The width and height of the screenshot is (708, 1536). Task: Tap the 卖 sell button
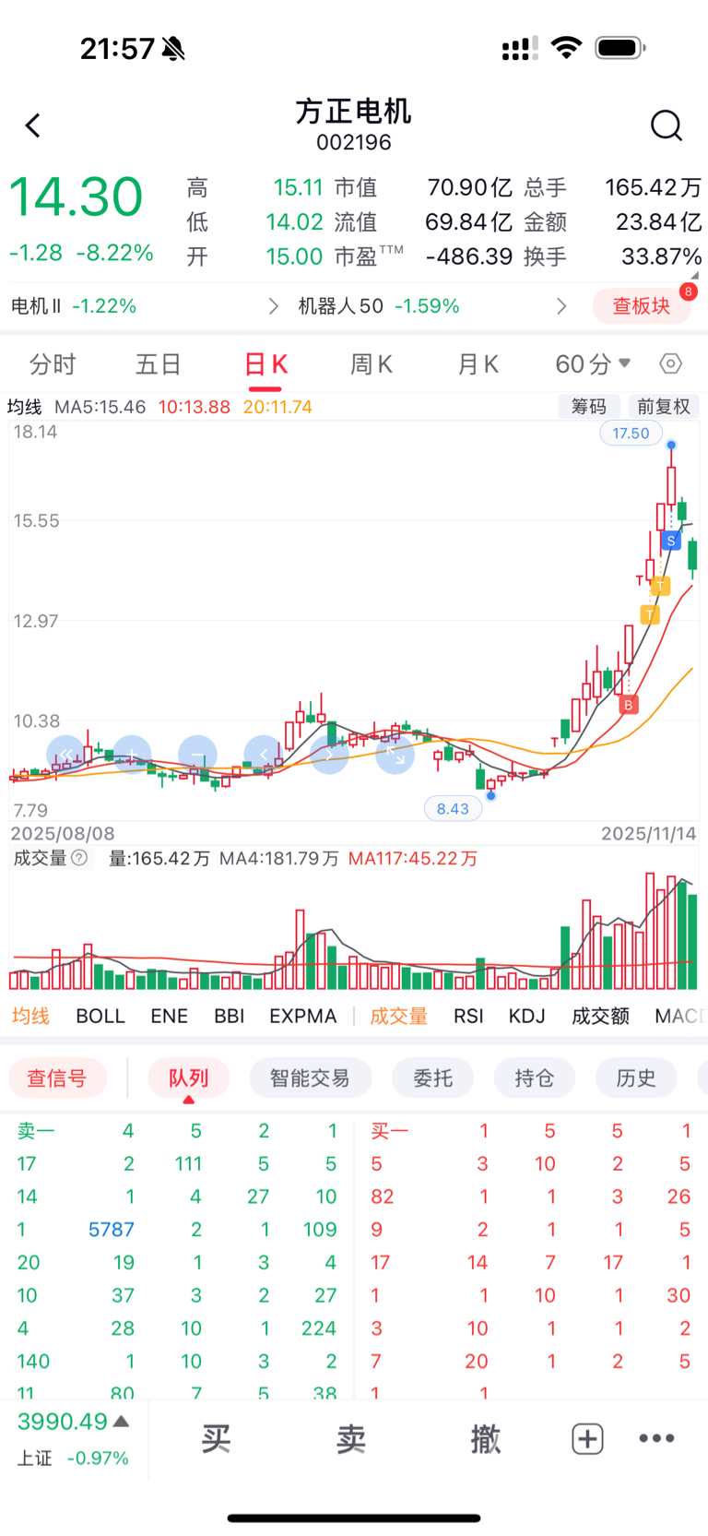[351, 1438]
